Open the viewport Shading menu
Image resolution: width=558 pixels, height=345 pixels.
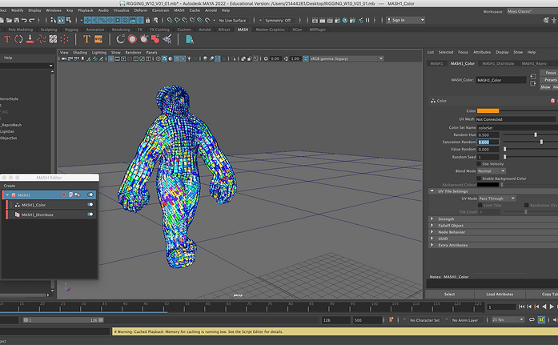[80, 52]
